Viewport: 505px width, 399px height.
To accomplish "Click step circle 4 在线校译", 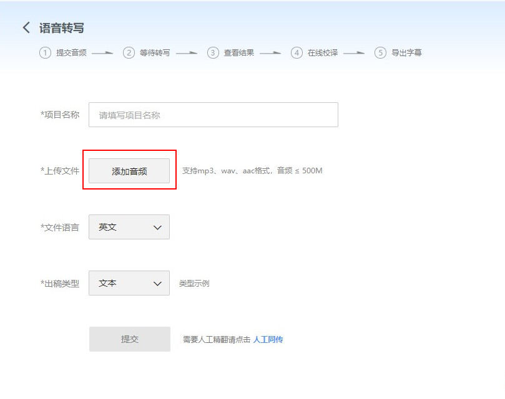I will point(297,53).
